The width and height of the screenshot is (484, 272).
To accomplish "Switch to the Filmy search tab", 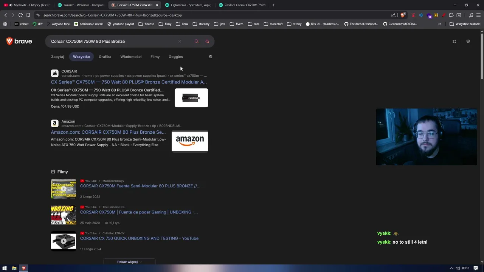I will click(x=155, y=57).
